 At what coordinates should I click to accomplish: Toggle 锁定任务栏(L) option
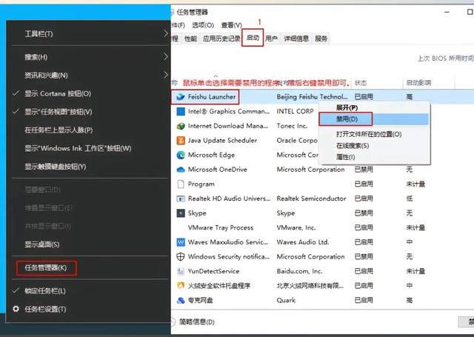(44, 291)
